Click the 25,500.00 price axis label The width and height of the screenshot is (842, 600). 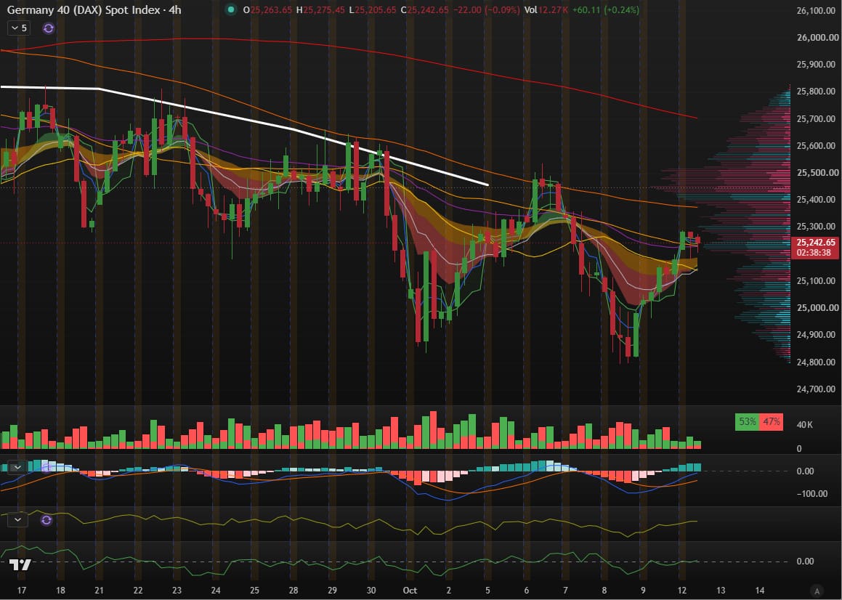pos(817,172)
